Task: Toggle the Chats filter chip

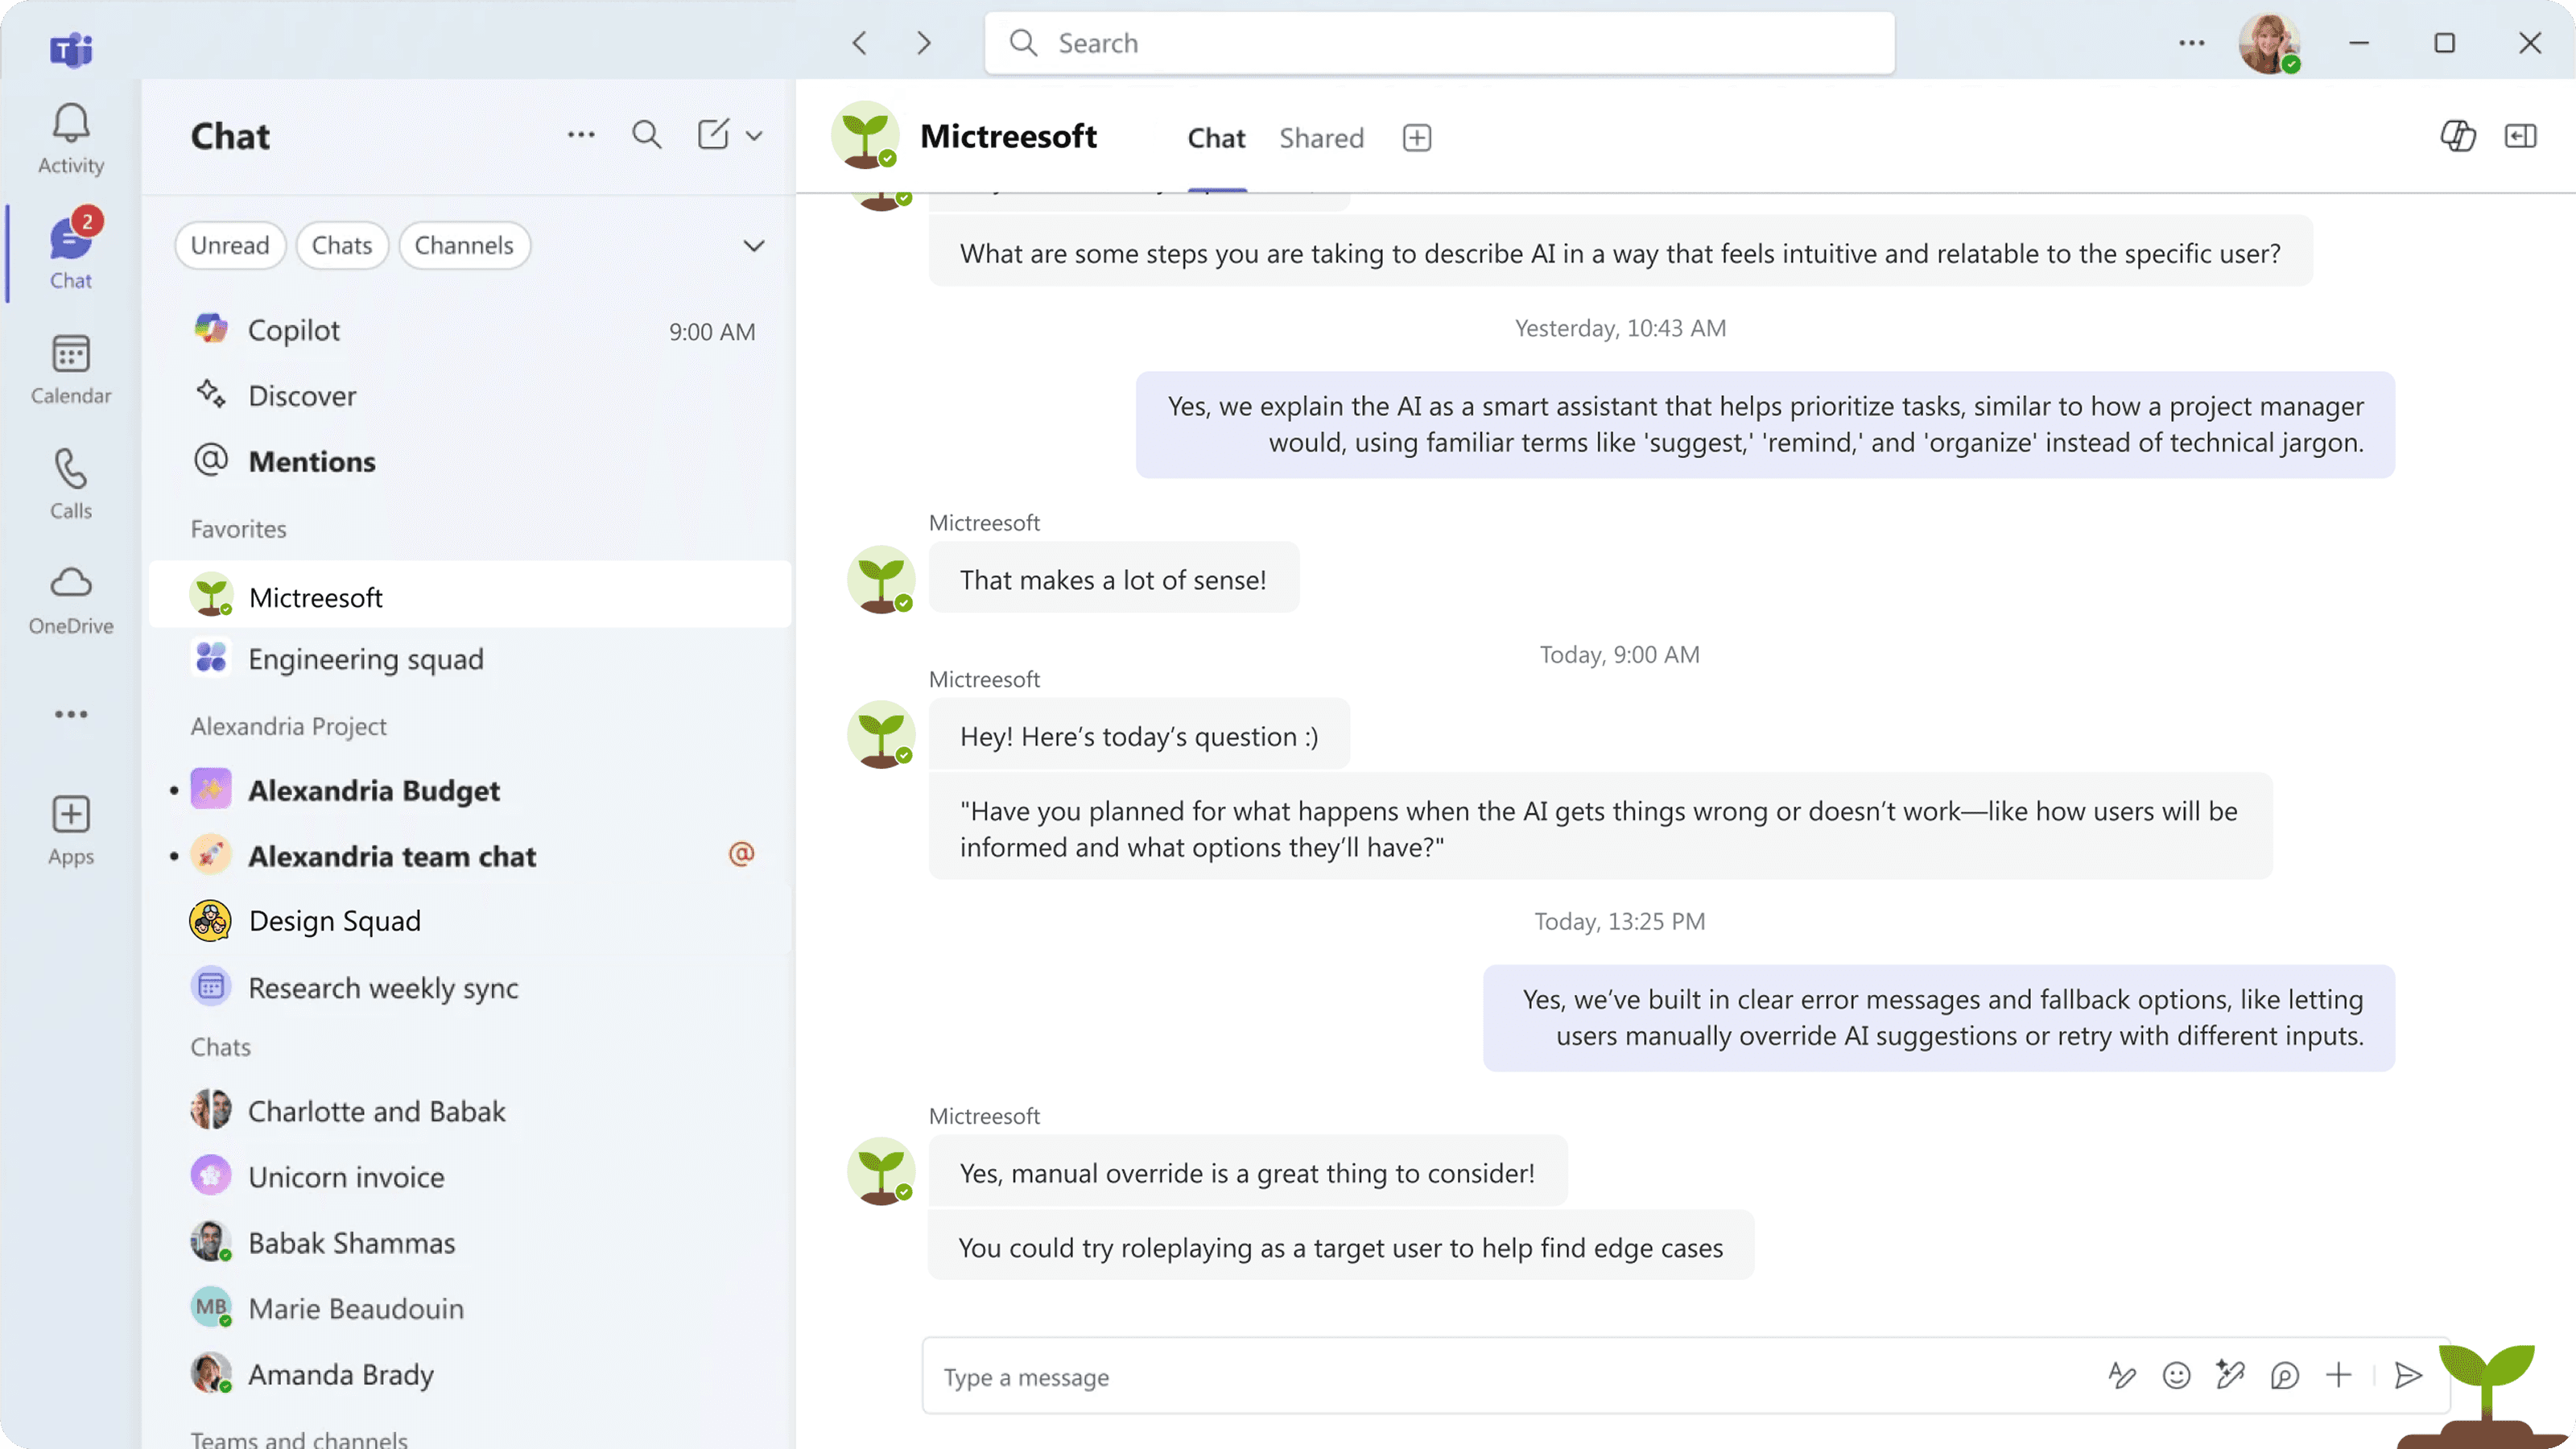Action: [341, 246]
